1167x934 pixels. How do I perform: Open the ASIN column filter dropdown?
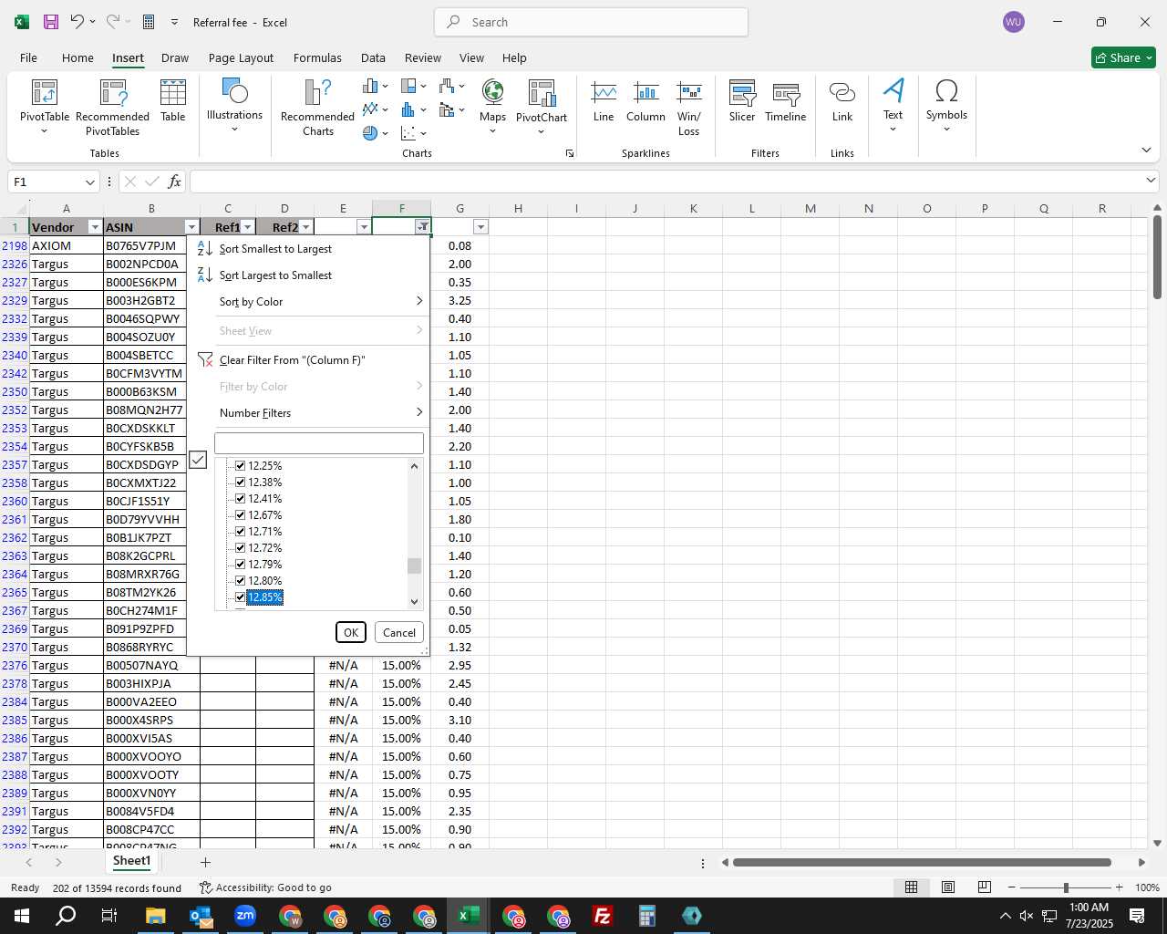[191, 227]
